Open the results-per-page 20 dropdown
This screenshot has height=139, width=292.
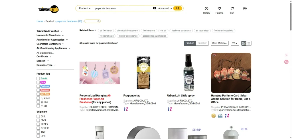235,43
